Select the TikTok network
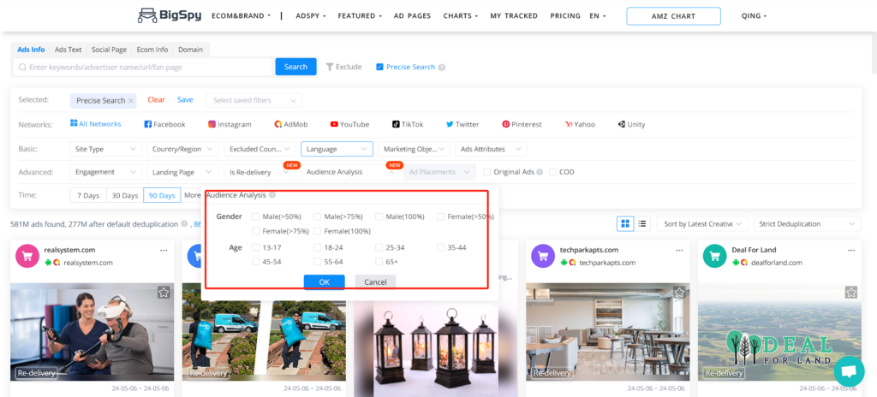Image resolution: width=877 pixels, height=397 pixels. coord(408,124)
